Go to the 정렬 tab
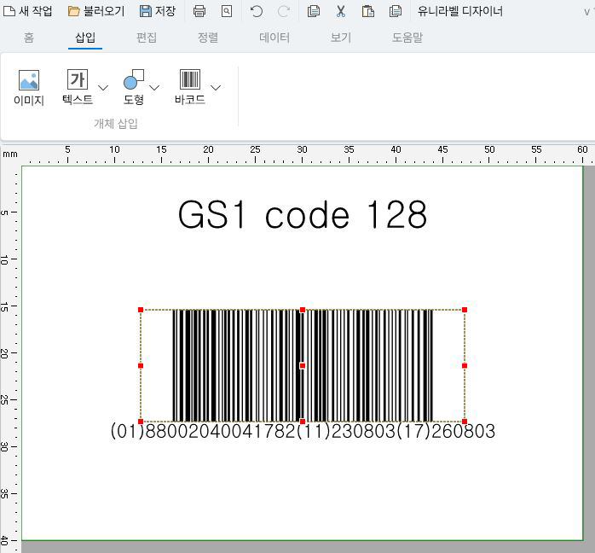The height and width of the screenshot is (553, 595). [x=207, y=38]
